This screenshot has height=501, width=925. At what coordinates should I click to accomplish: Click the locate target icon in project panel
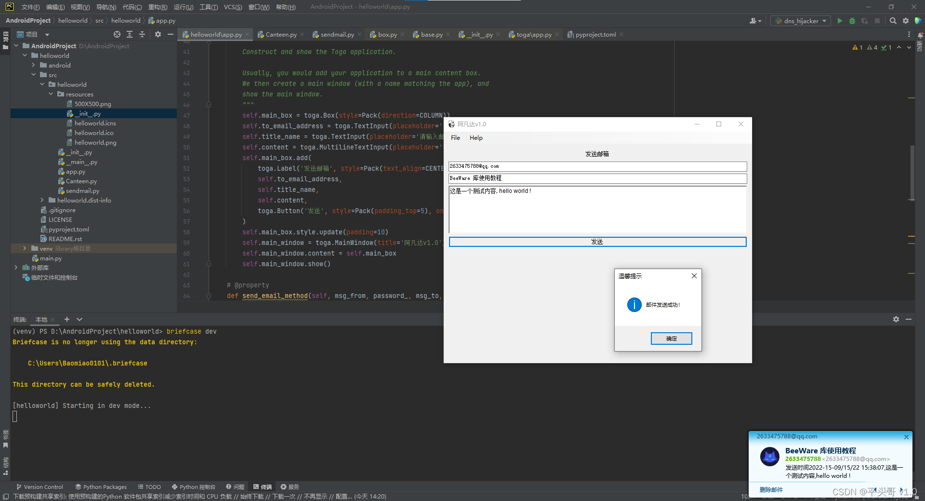(117, 34)
